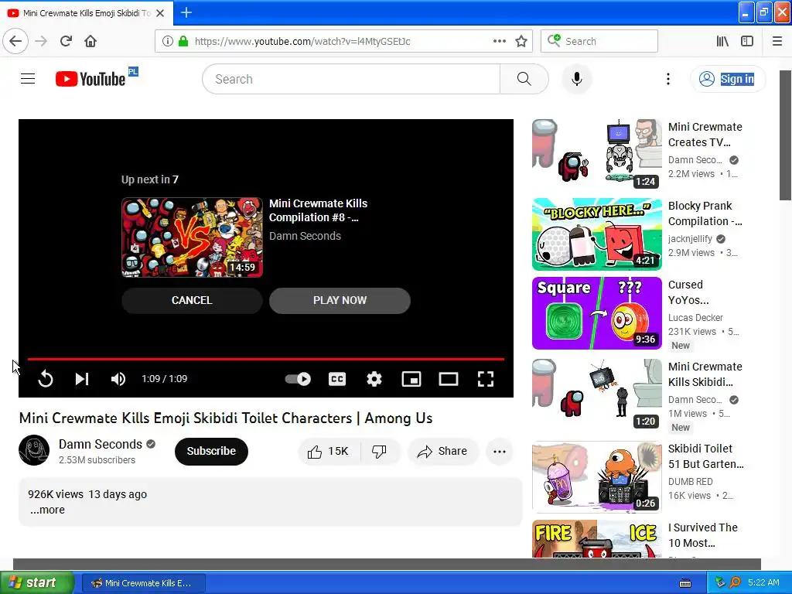Enable miniplayer mode

coord(411,379)
